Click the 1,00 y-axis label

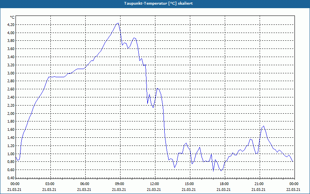(x=11, y=154)
